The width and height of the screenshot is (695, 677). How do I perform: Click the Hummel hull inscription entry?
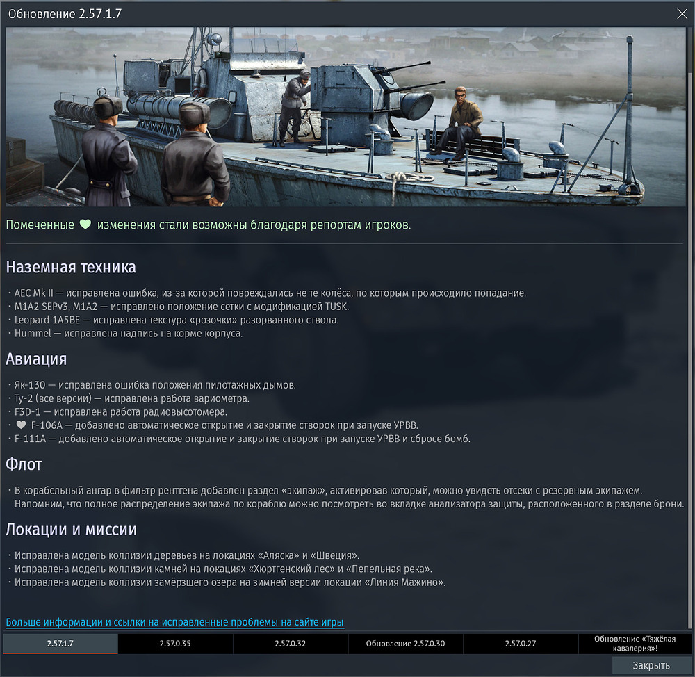click(x=128, y=333)
